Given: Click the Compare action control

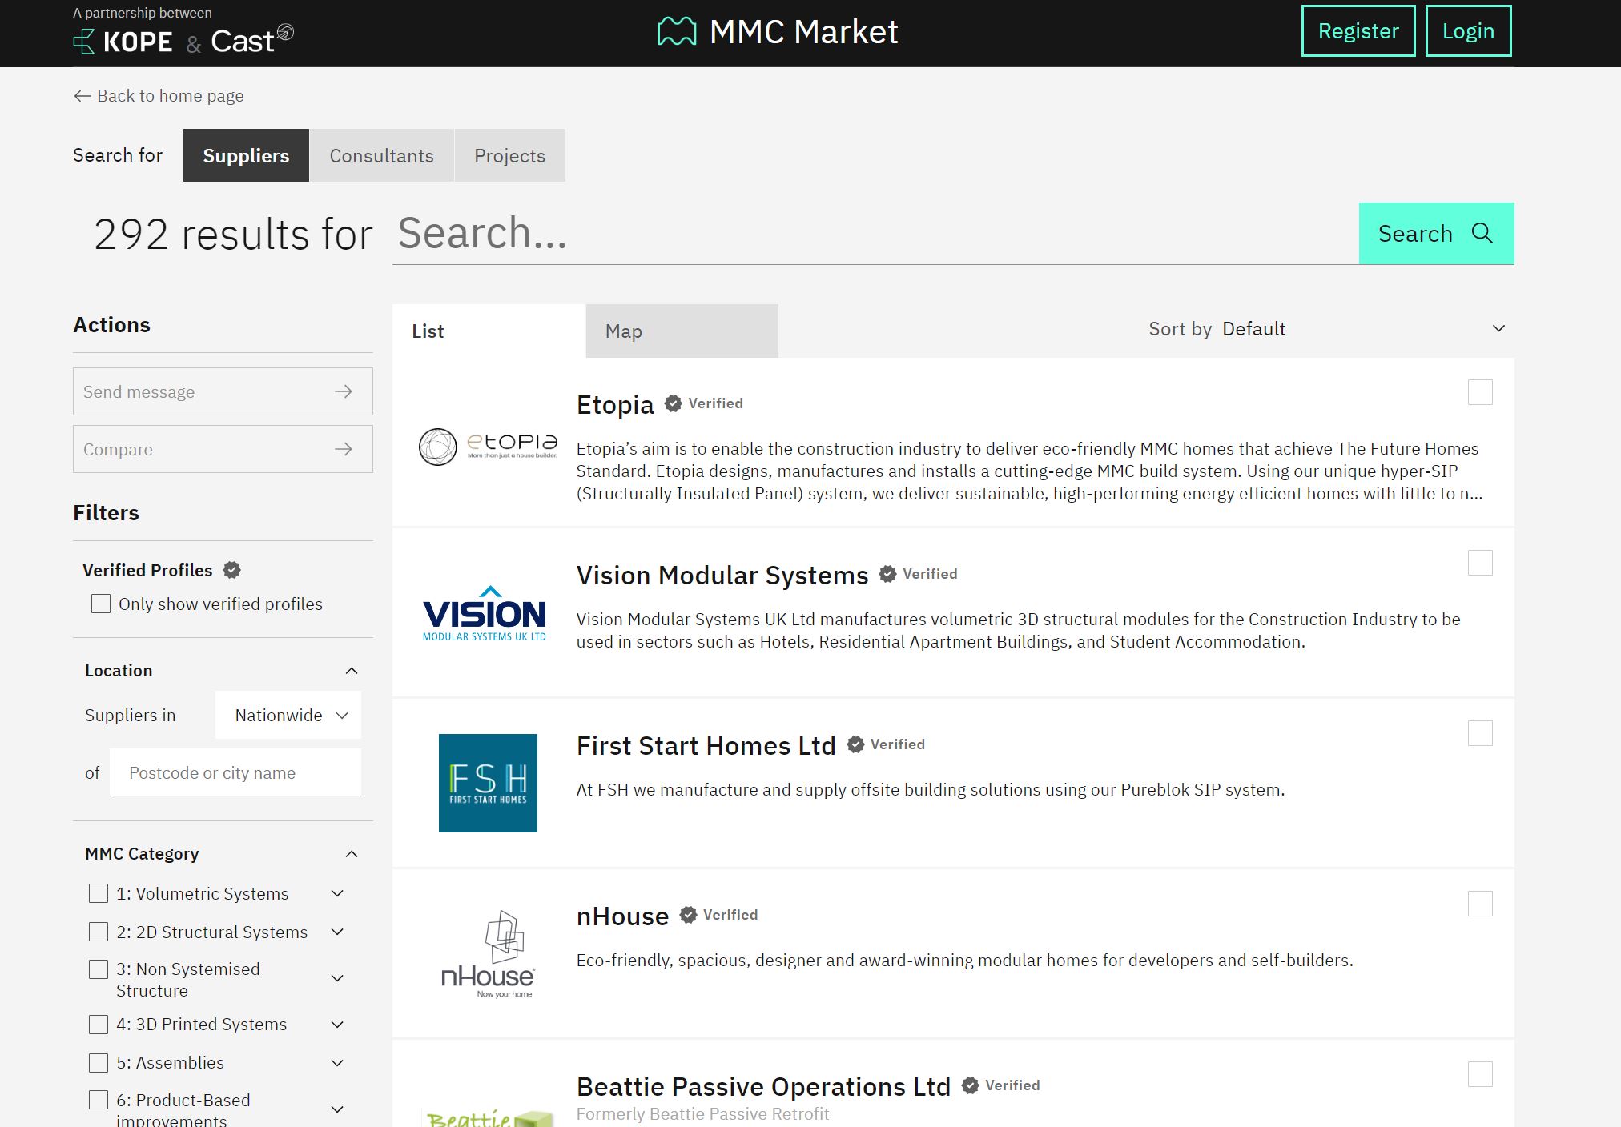Looking at the screenshot, I should (x=223, y=449).
